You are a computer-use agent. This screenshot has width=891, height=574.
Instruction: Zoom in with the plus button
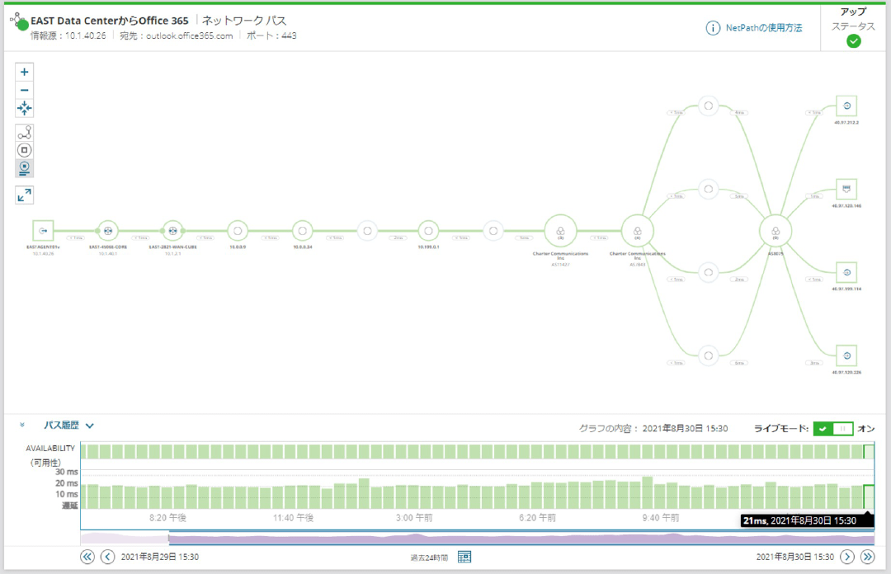click(24, 73)
